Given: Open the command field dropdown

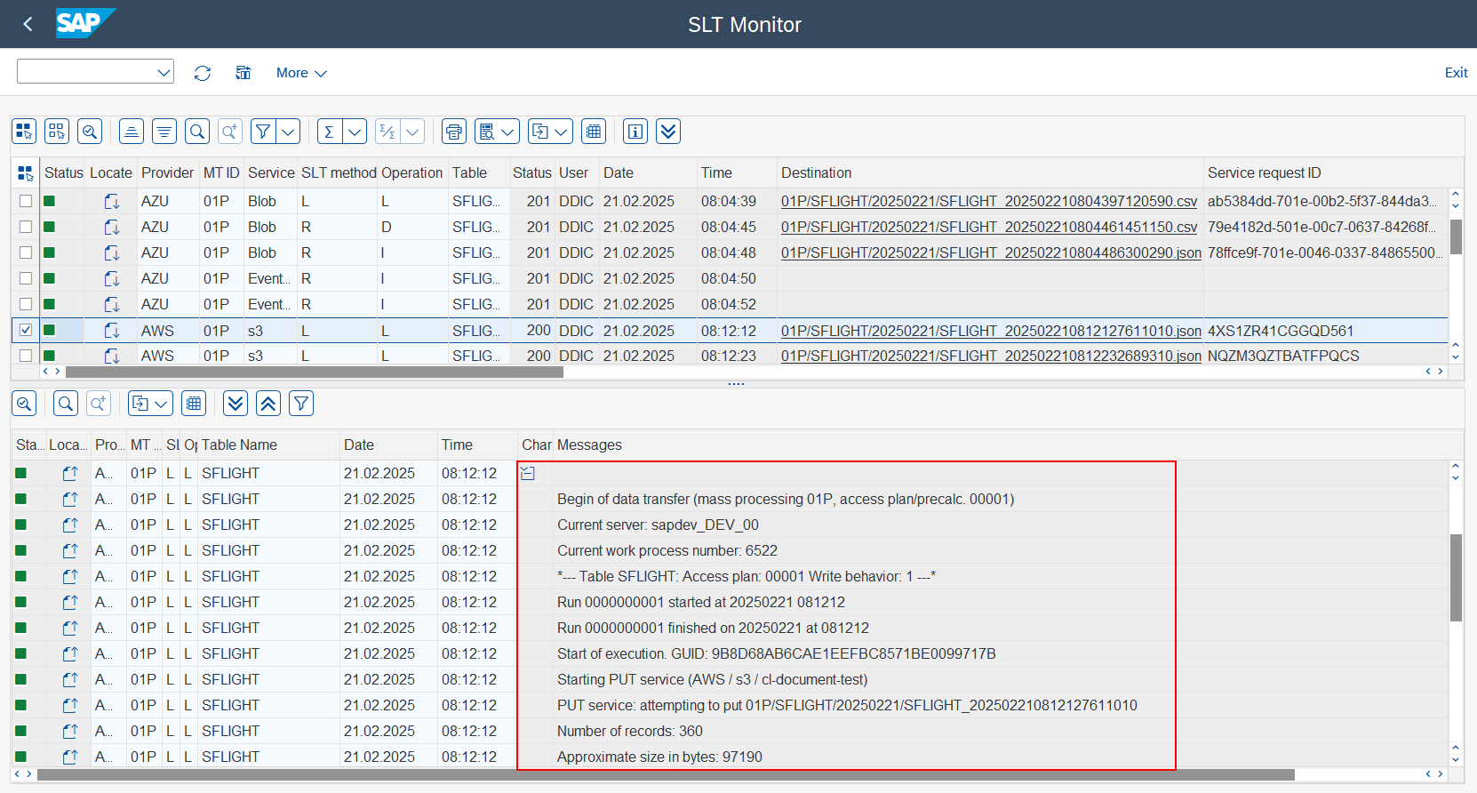Looking at the screenshot, I should [x=164, y=72].
